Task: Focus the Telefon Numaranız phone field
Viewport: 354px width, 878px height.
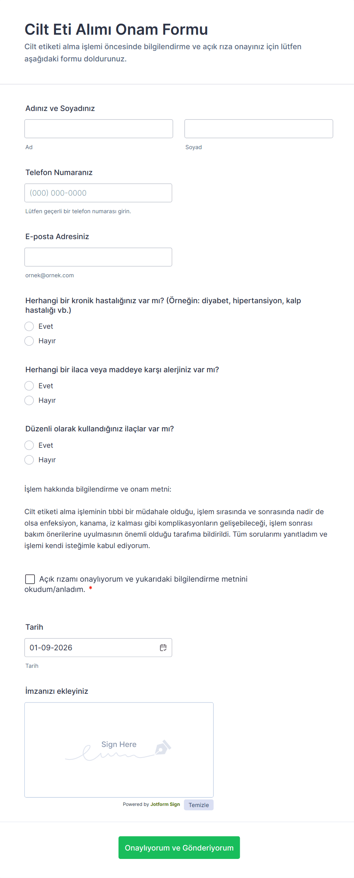Action: 98,193
